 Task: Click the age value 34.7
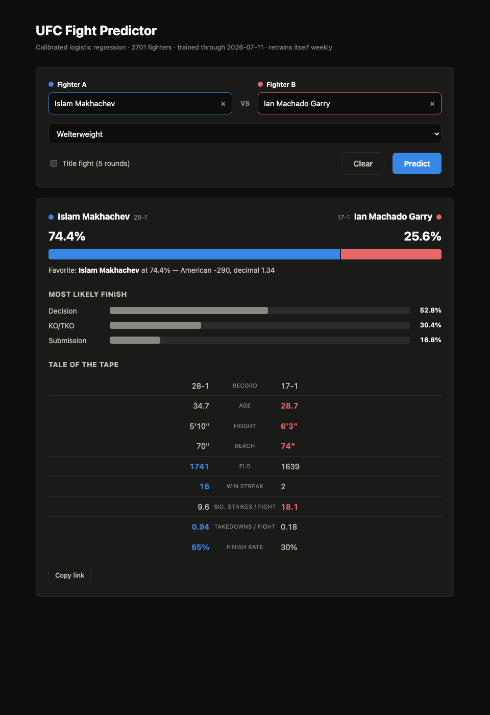pyautogui.click(x=201, y=406)
